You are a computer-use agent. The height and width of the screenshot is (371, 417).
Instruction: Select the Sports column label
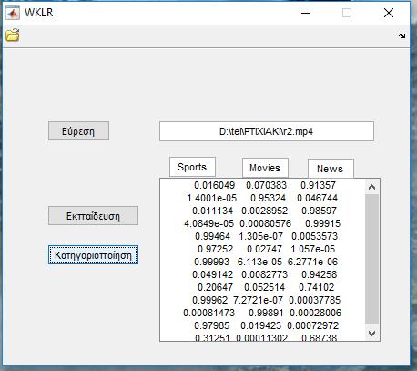tap(192, 167)
